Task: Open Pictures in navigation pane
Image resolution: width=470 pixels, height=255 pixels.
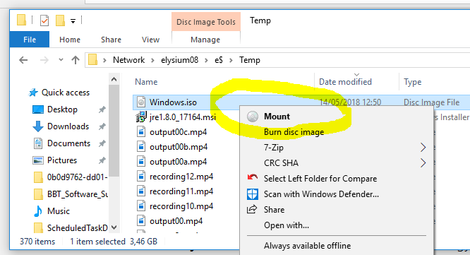Action: 61,160
